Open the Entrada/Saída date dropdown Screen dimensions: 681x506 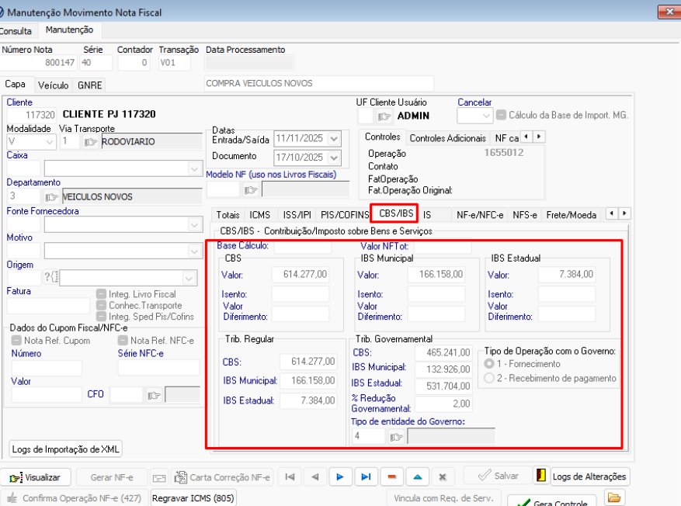(334, 140)
